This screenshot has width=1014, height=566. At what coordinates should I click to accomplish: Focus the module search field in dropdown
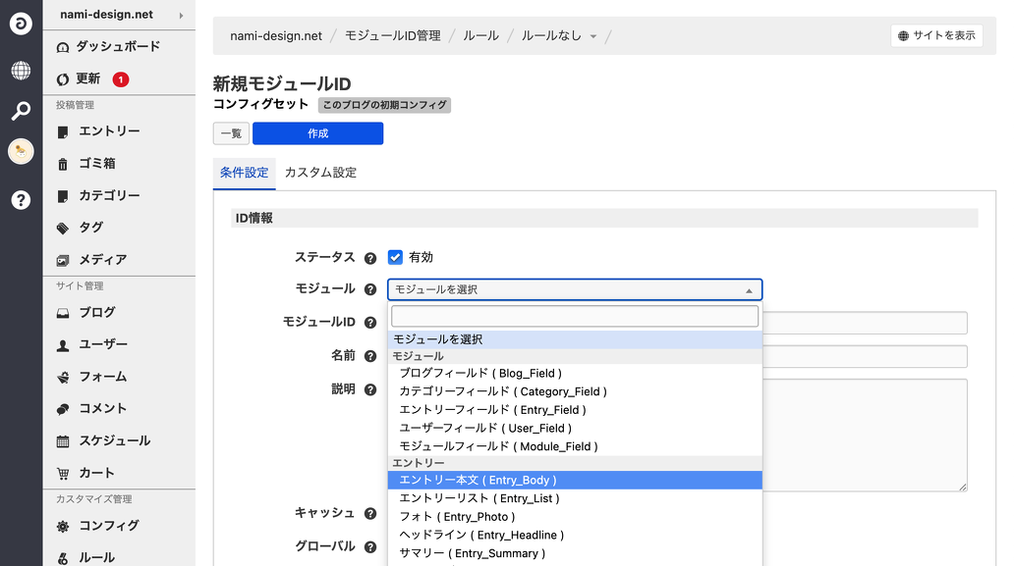coord(575,316)
